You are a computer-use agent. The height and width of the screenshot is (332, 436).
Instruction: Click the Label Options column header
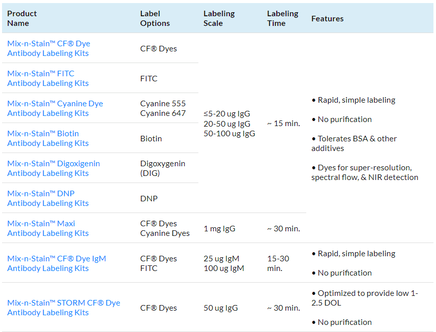point(155,18)
